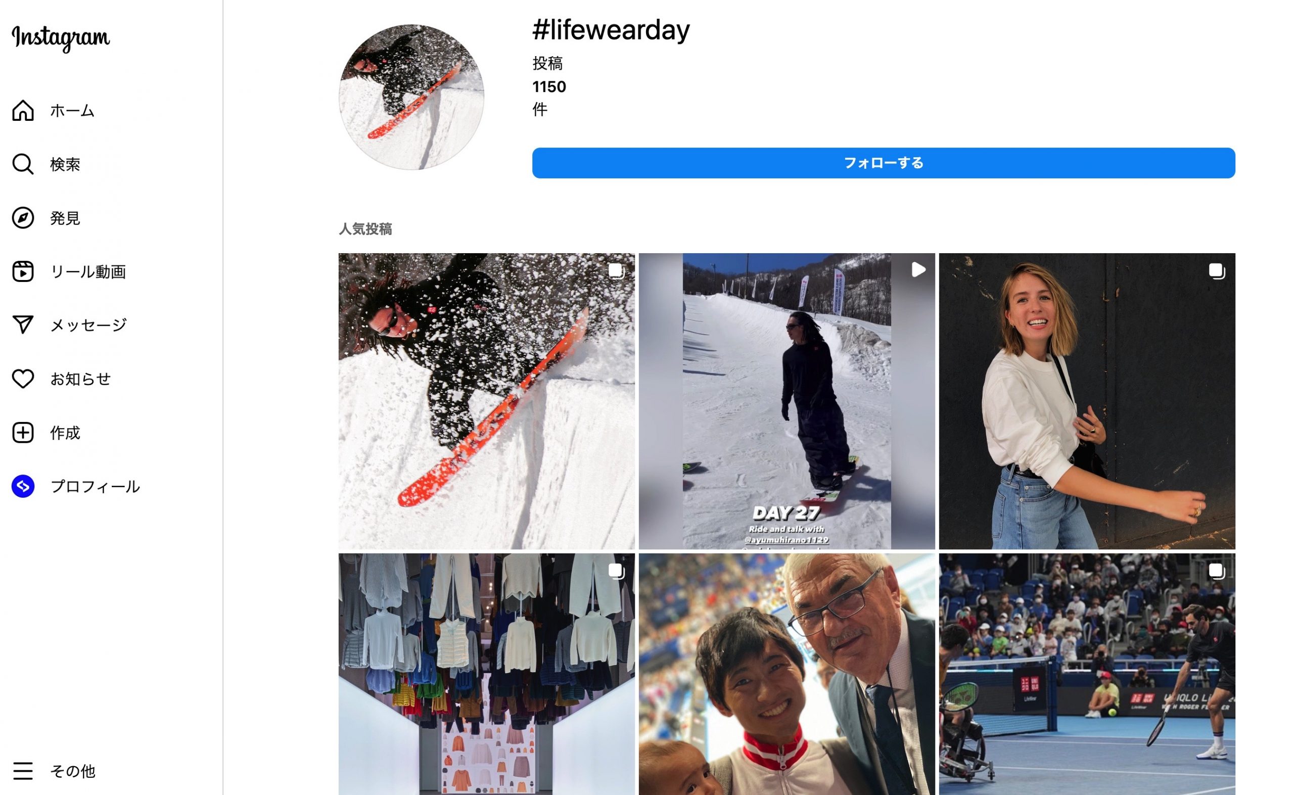This screenshot has width=1294, height=795.
Task: Open the snowboarder snow spray post
Action: 486,401
